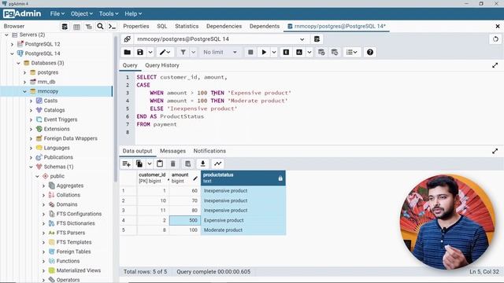Switch to the Messages tab
The height and width of the screenshot is (283, 504).
[x=173, y=151]
